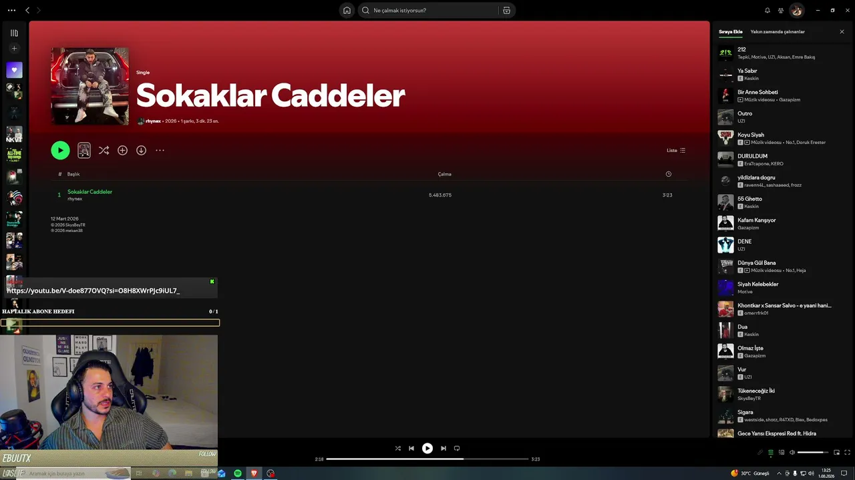Image resolution: width=855 pixels, height=480 pixels.
Task: Add Sokaklar Caddeler to your library
Action: [x=122, y=151]
